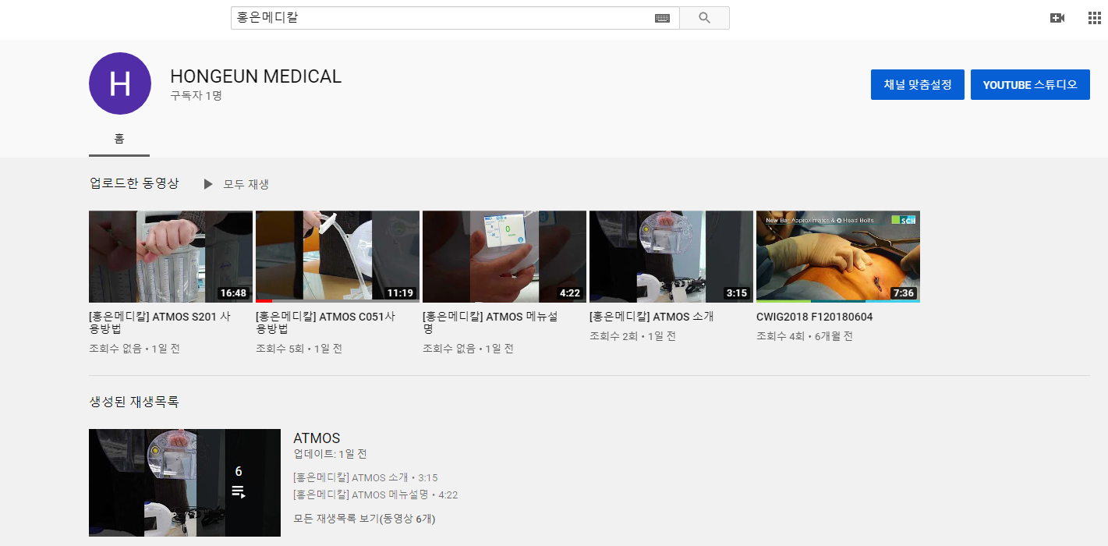Open CWIG2018 F120180604 video thumbnail
1108x546 pixels.
click(838, 257)
